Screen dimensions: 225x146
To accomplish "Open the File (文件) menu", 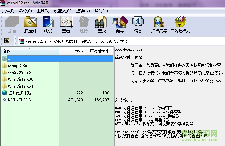I will tap(8, 11).
